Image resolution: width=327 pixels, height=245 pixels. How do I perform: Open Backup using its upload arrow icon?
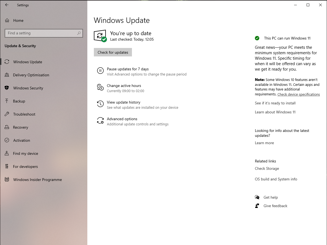click(x=7, y=101)
